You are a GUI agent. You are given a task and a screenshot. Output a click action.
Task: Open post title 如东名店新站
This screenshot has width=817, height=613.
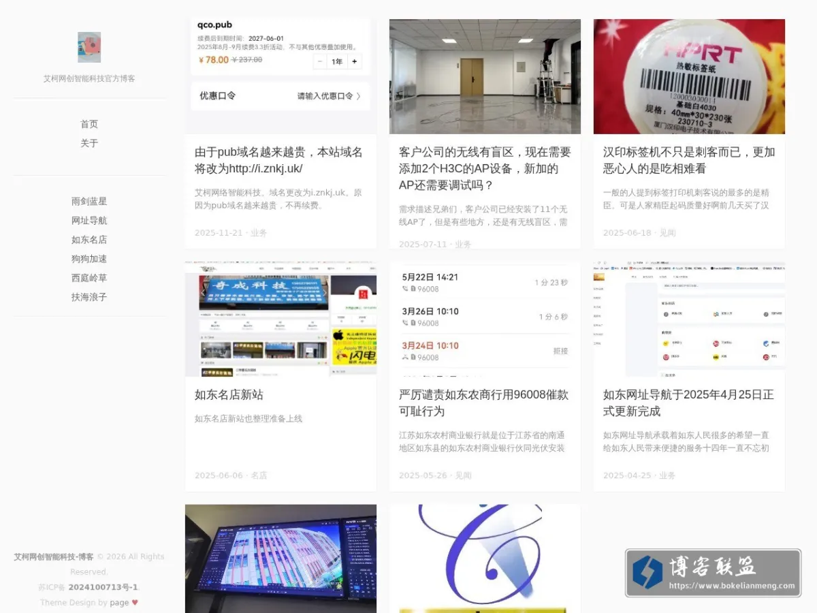(229, 394)
